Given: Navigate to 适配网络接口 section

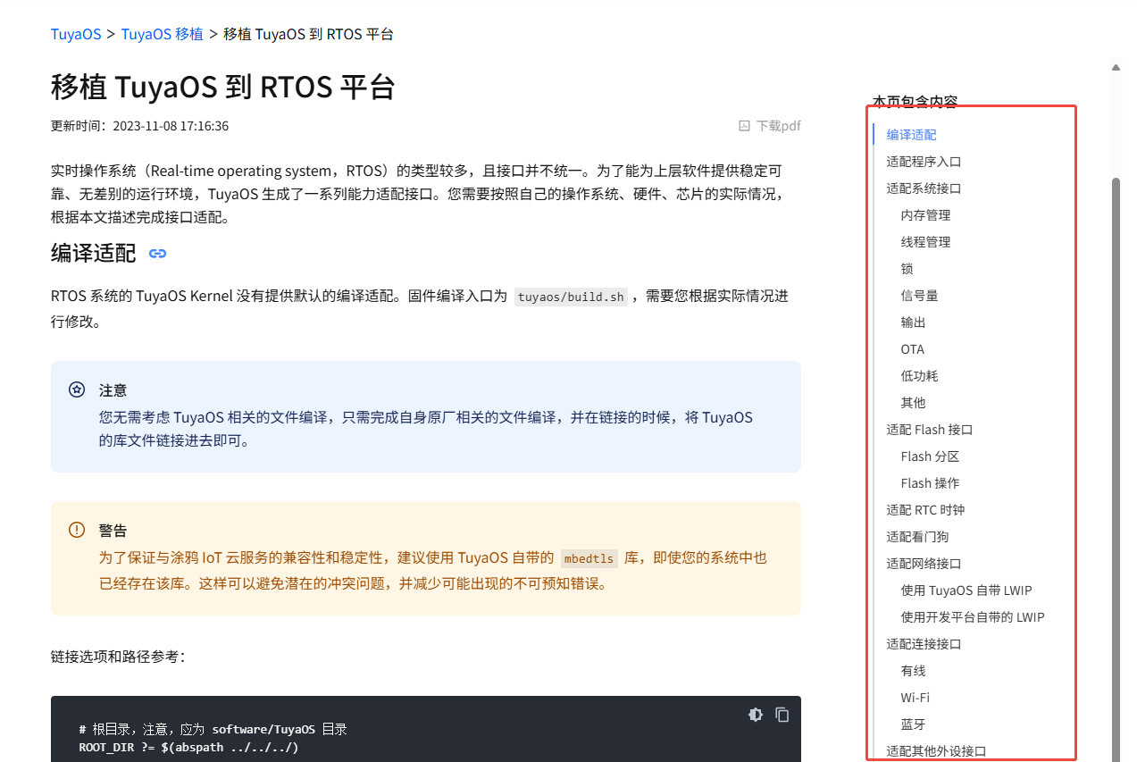Looking at the screenshot, I should pos(924,564).
